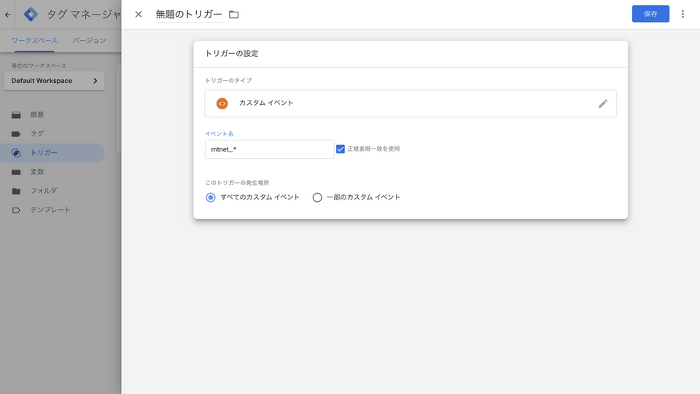Click the folder icon beside trigger name
The height and width of the screenshot is (394, 700).
point(234,15)
